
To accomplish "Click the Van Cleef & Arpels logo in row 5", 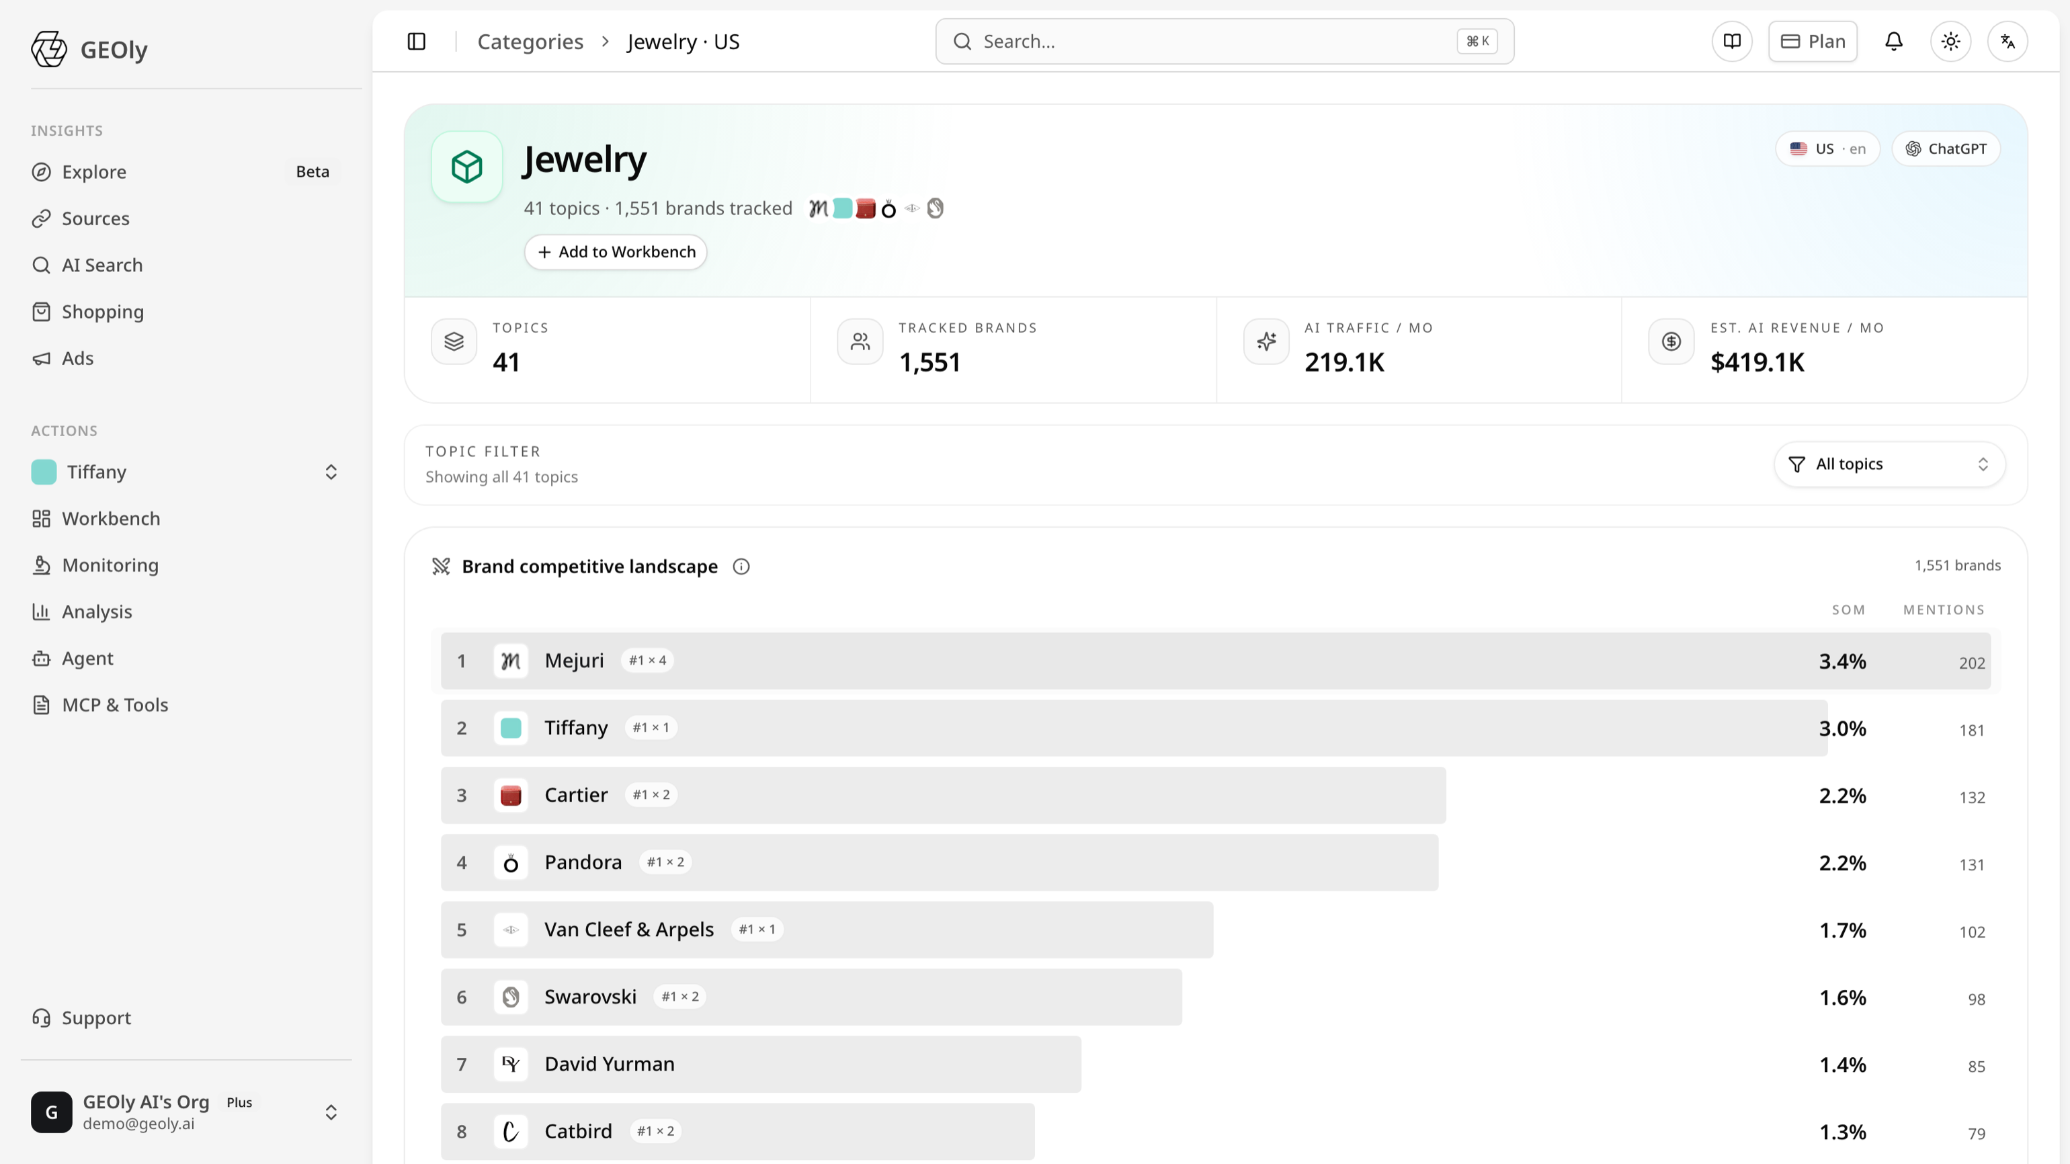I will coord(511,930).
